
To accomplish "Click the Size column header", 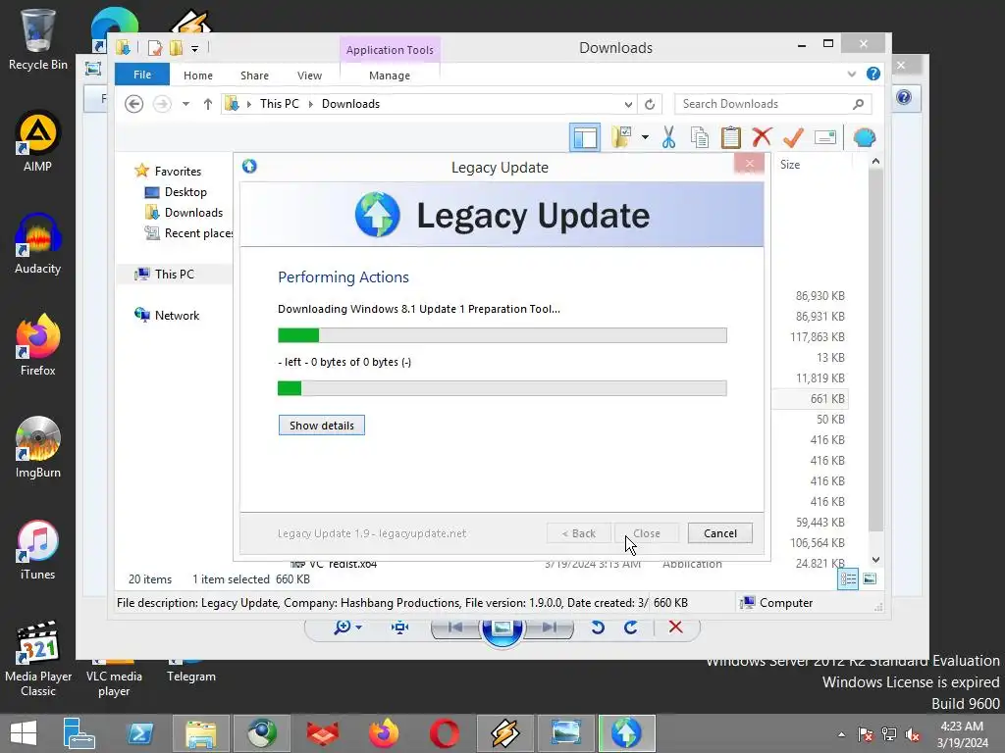I will pyautogui.click(x=790, y=165).
